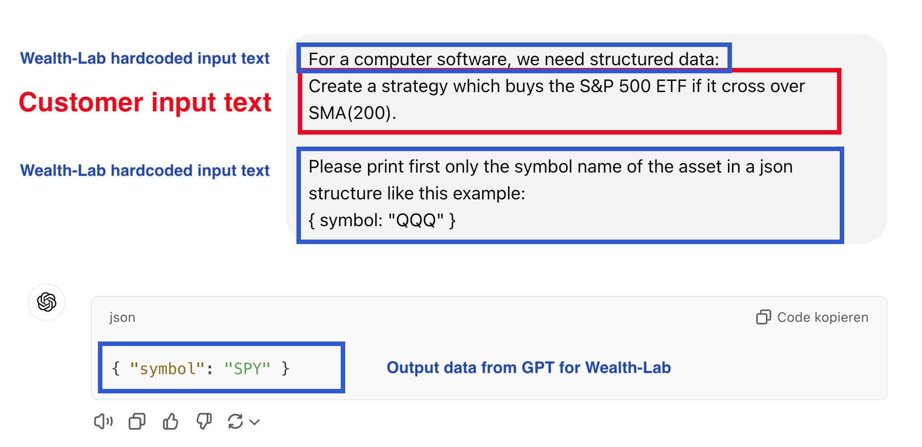This screenshot has height=447, width=922.
Task: Regenerate the response with the circular arrows icon
Action: [235, 421]
